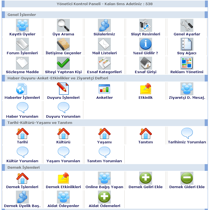Click the Dernek Etkinlikleri pinned note icon

[x=63, y=178]
